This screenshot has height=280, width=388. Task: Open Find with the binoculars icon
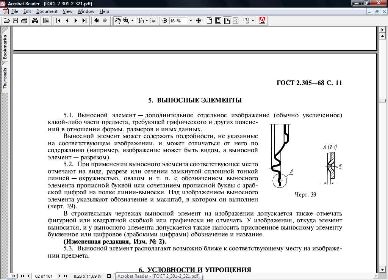(x=35, y=20)
